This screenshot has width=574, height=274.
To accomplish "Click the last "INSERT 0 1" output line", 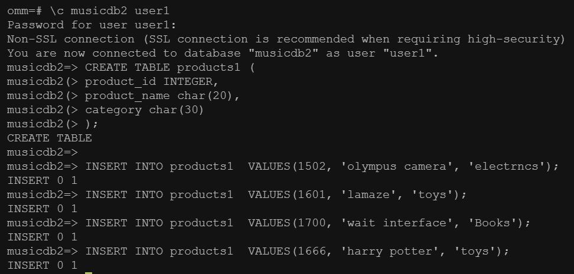I will pyautogui.click(x=43, y=265).
